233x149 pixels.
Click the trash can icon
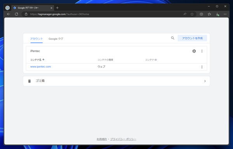pos(30,81)
